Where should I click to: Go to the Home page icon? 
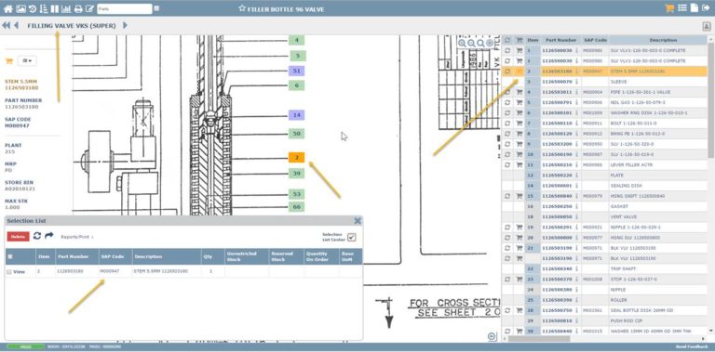coord(7,8)
